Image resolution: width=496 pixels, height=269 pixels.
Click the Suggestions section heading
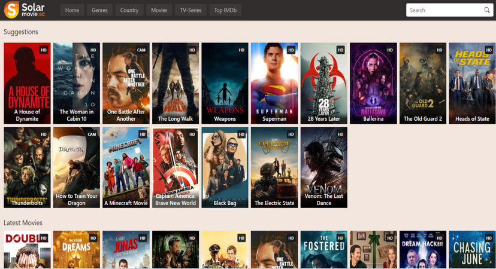click(x=21, y=32)
